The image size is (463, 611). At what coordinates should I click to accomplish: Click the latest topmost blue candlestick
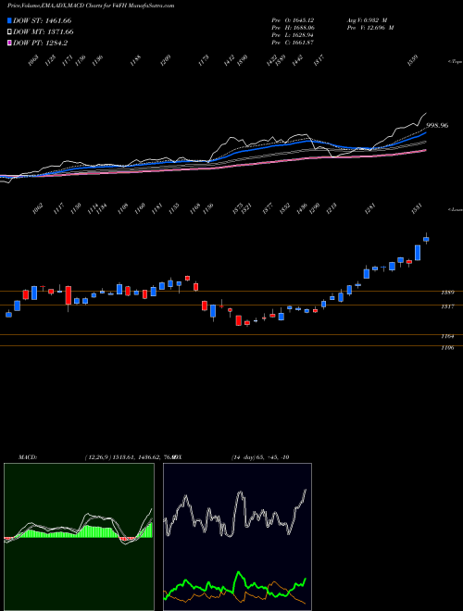tap(426, 239)
